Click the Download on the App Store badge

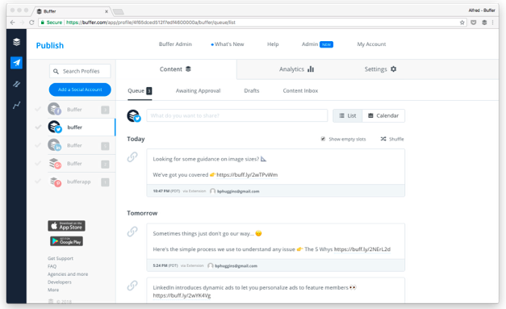click(66, 226)
